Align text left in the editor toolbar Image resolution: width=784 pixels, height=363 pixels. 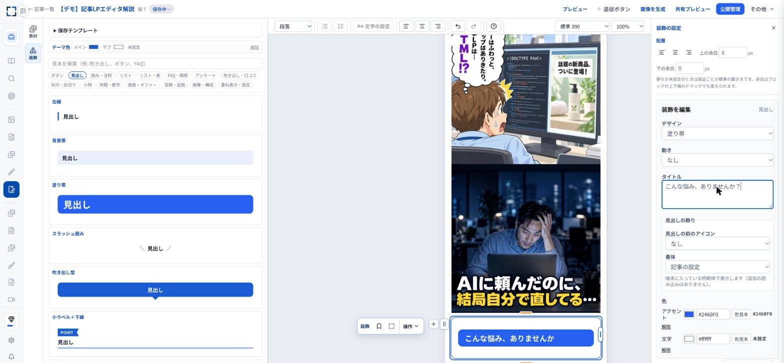pyautogui.click(x=406, y=26)
